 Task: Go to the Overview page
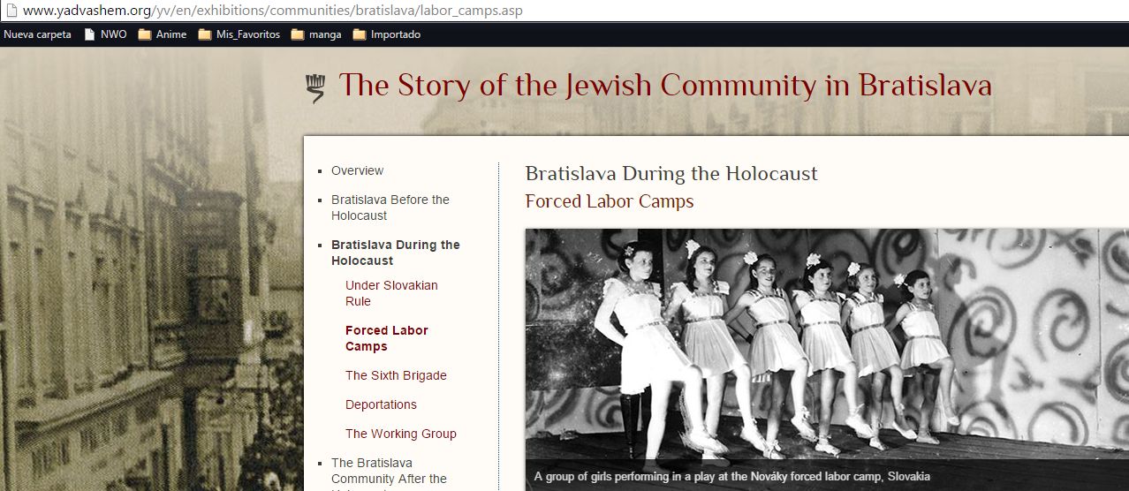(357, 170)
